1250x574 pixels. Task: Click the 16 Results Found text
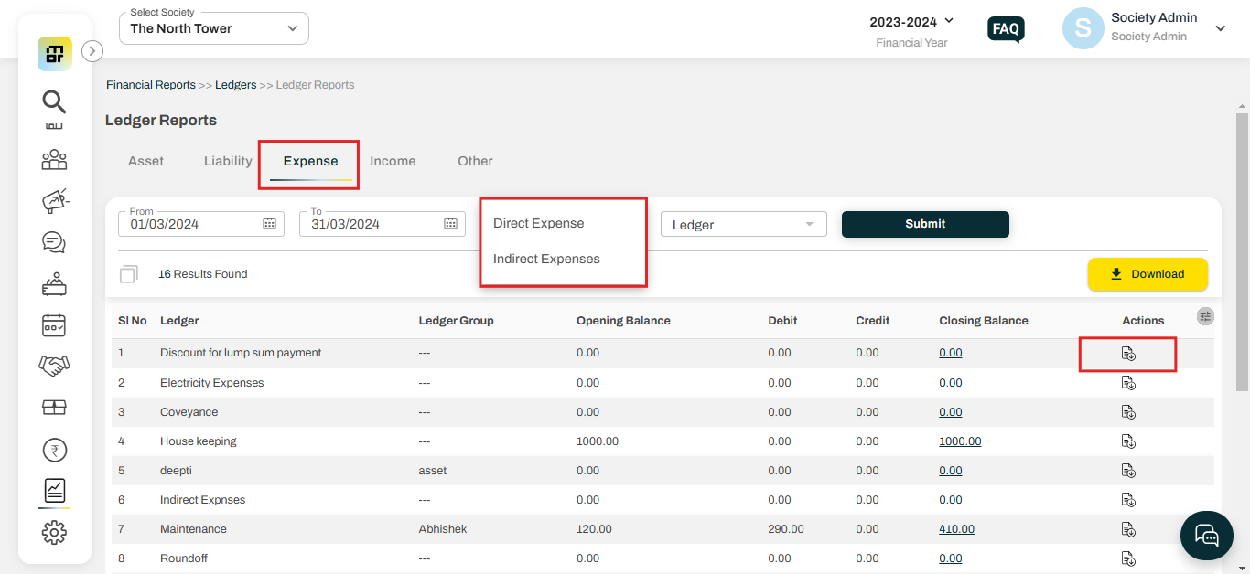click(x=203, y=274)
